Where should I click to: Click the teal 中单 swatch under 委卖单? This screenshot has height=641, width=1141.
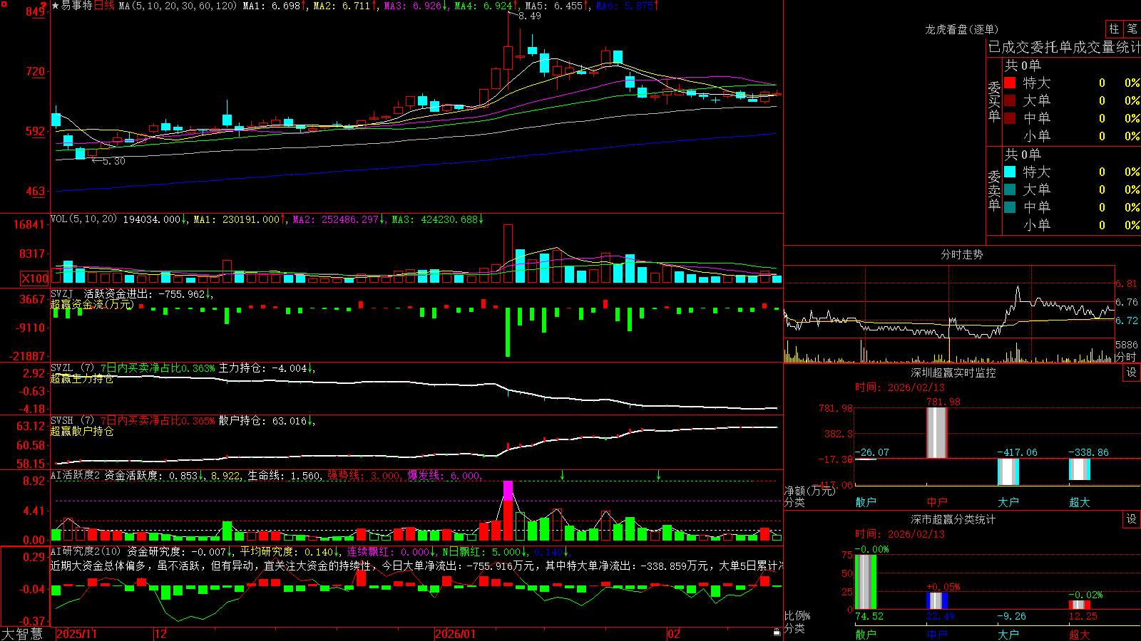coord(1010,207)
